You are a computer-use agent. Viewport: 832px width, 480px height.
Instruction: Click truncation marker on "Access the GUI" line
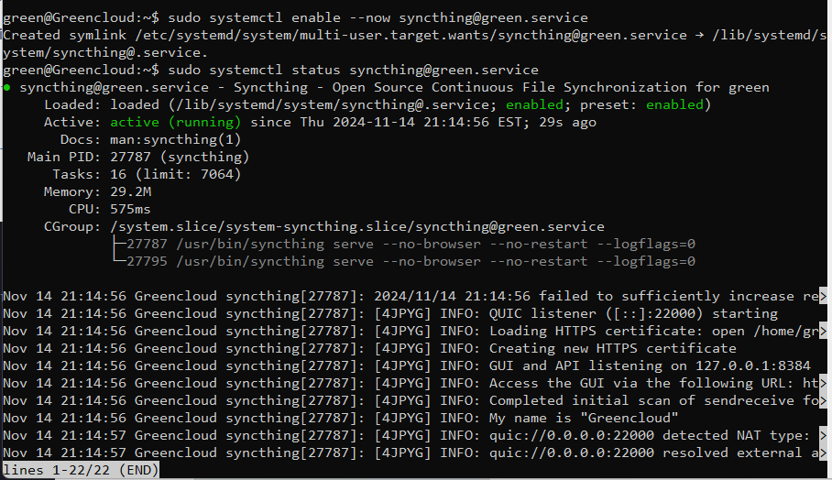(823, 383)
